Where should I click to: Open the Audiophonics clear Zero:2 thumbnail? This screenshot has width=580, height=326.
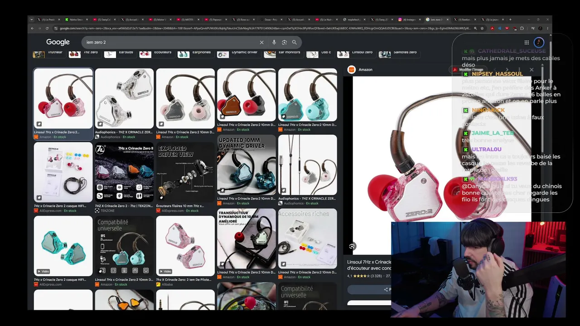pyautogui.click(x=124, y=98)
